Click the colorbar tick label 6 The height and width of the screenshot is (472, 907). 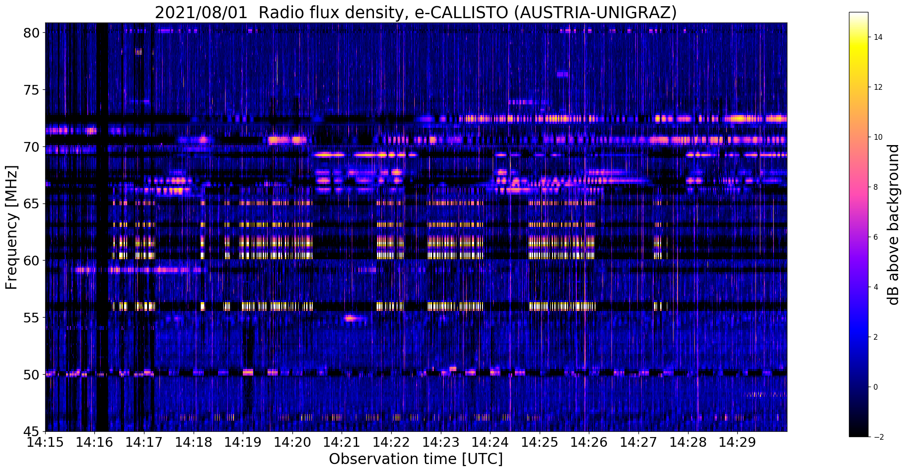pyautogui.click(x=876, y=238)
